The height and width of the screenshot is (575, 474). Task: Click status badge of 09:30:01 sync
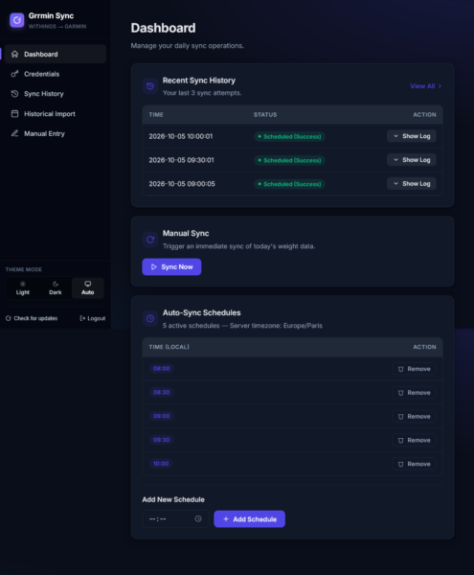pos(289,160)
